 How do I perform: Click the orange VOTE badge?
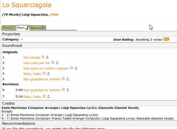point(166,39)
